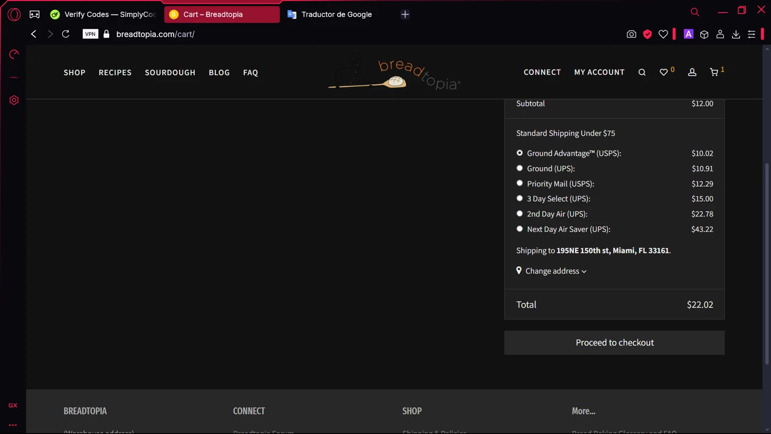Go to the BLOG page
Screen dimensions: 771x434
(219, 73)
